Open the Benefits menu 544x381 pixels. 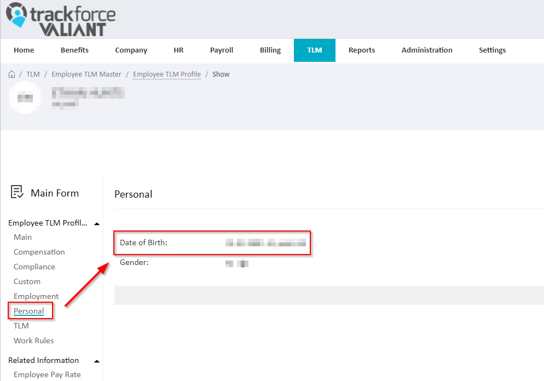click(x=74, y=50)
